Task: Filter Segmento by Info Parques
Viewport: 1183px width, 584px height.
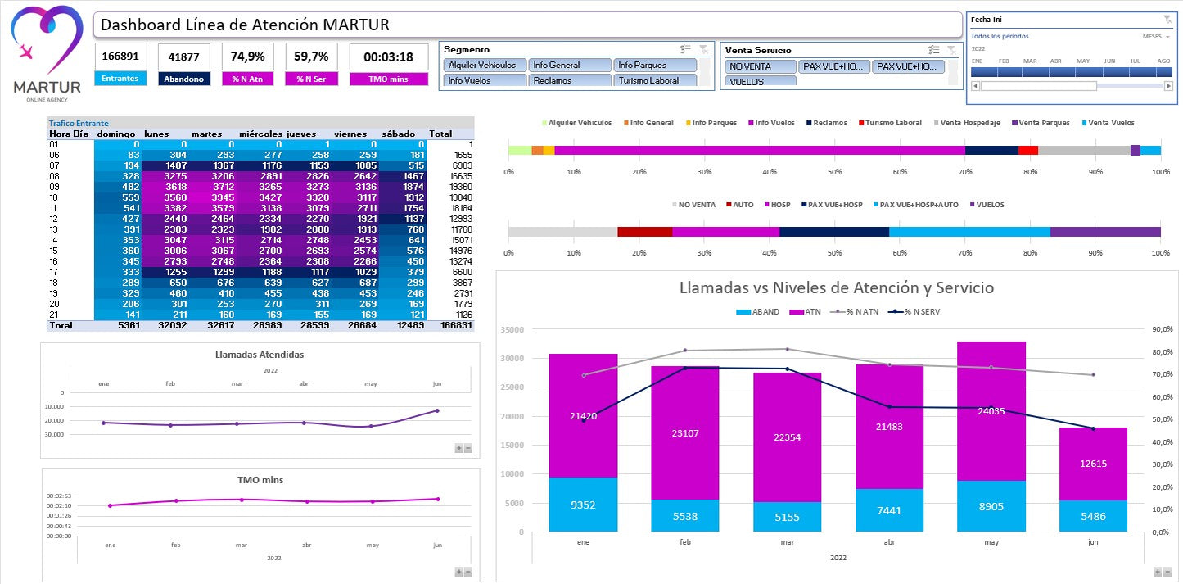Action: [x=655, y=65]
